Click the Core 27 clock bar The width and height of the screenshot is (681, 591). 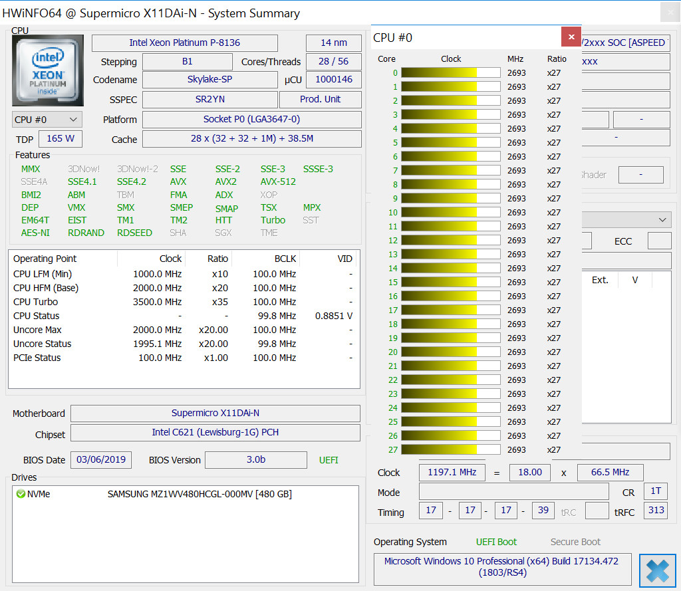[450, 450]
